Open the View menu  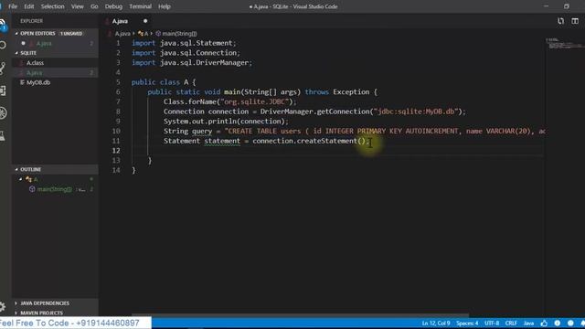[x=77, y=6]
